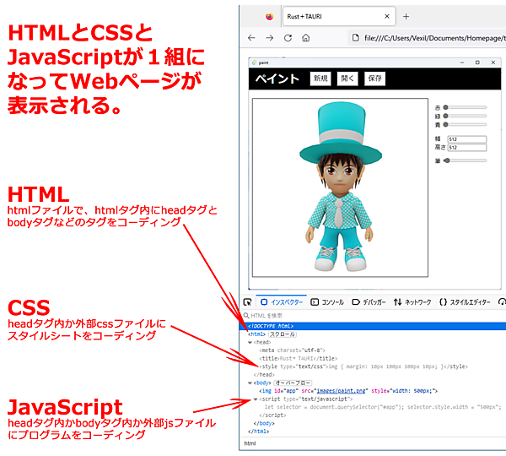506x456 pixels.
Task: Select the title Rust + TAURI row
Action: pyautogui.click(x=299, y=358)
